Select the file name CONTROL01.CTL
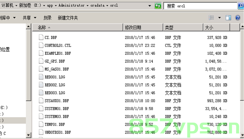The image size is (244, 139). point(58,45)
